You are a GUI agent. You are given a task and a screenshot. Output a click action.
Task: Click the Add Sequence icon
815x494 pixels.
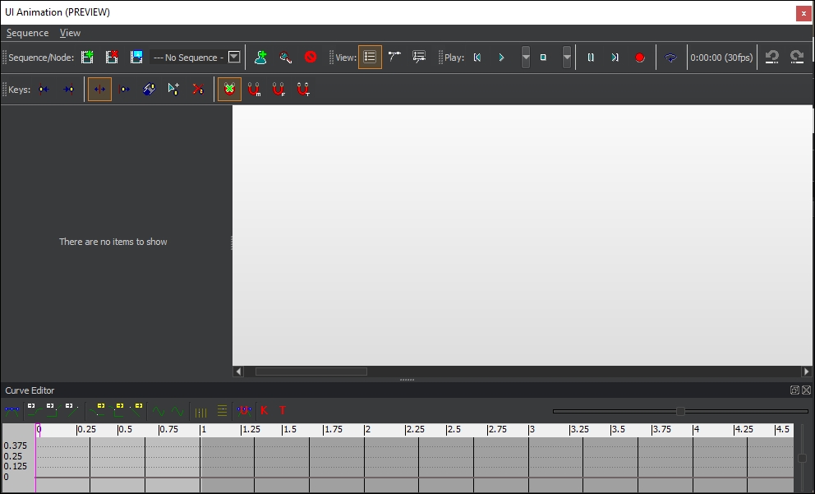(87, 58)
